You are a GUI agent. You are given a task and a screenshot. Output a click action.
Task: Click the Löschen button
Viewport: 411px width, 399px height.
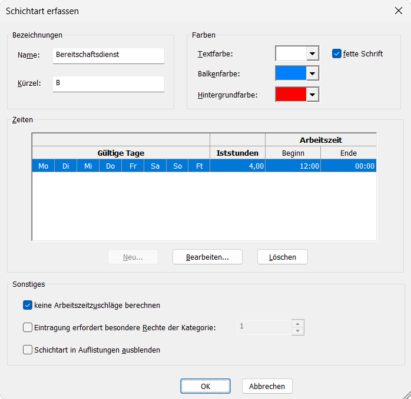[x=283, y=257]
